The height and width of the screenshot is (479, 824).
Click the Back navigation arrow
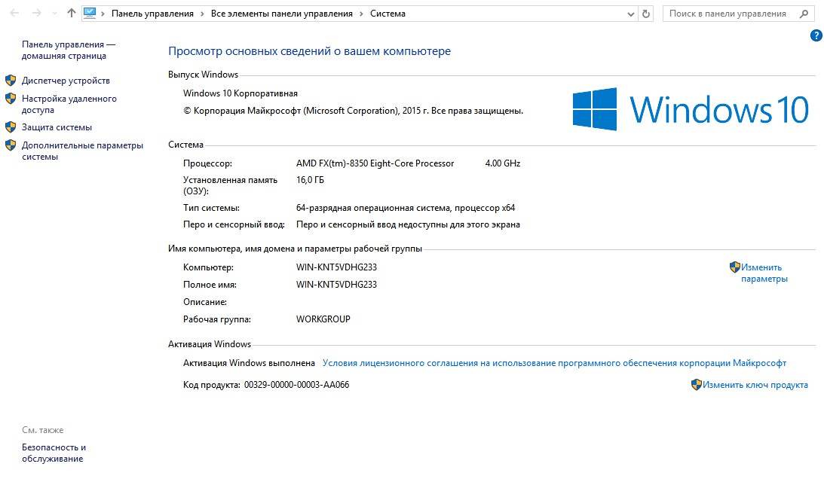pyautogui.click(x=15, y=13)
